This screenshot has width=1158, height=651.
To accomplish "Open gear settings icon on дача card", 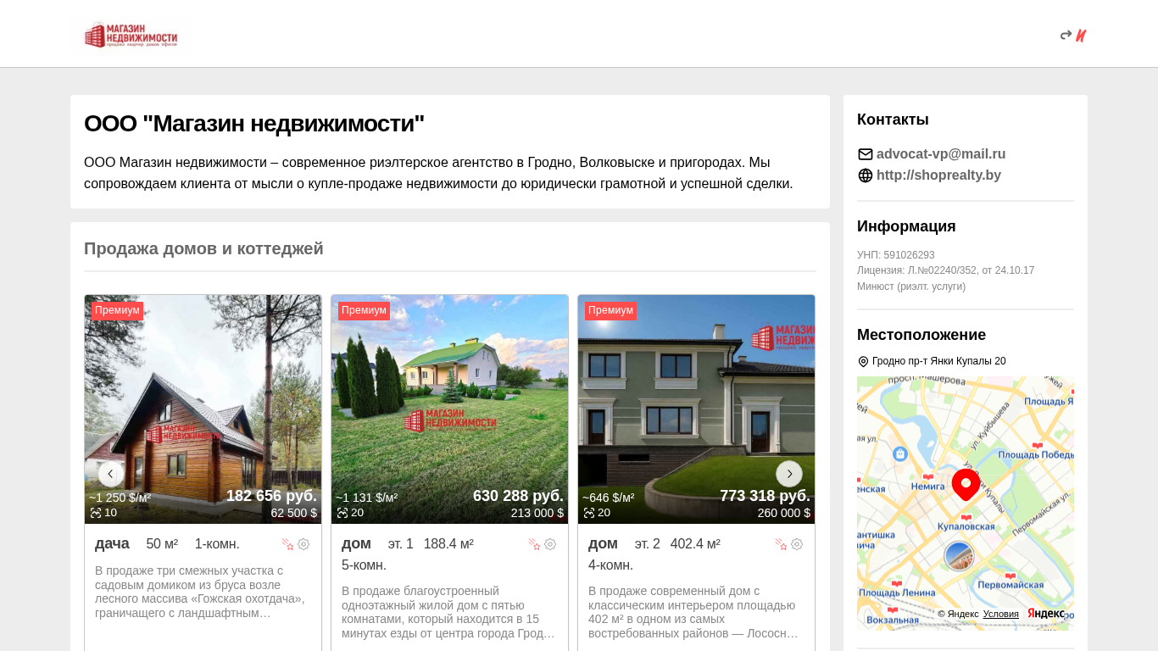I will (x=303, y=544).
